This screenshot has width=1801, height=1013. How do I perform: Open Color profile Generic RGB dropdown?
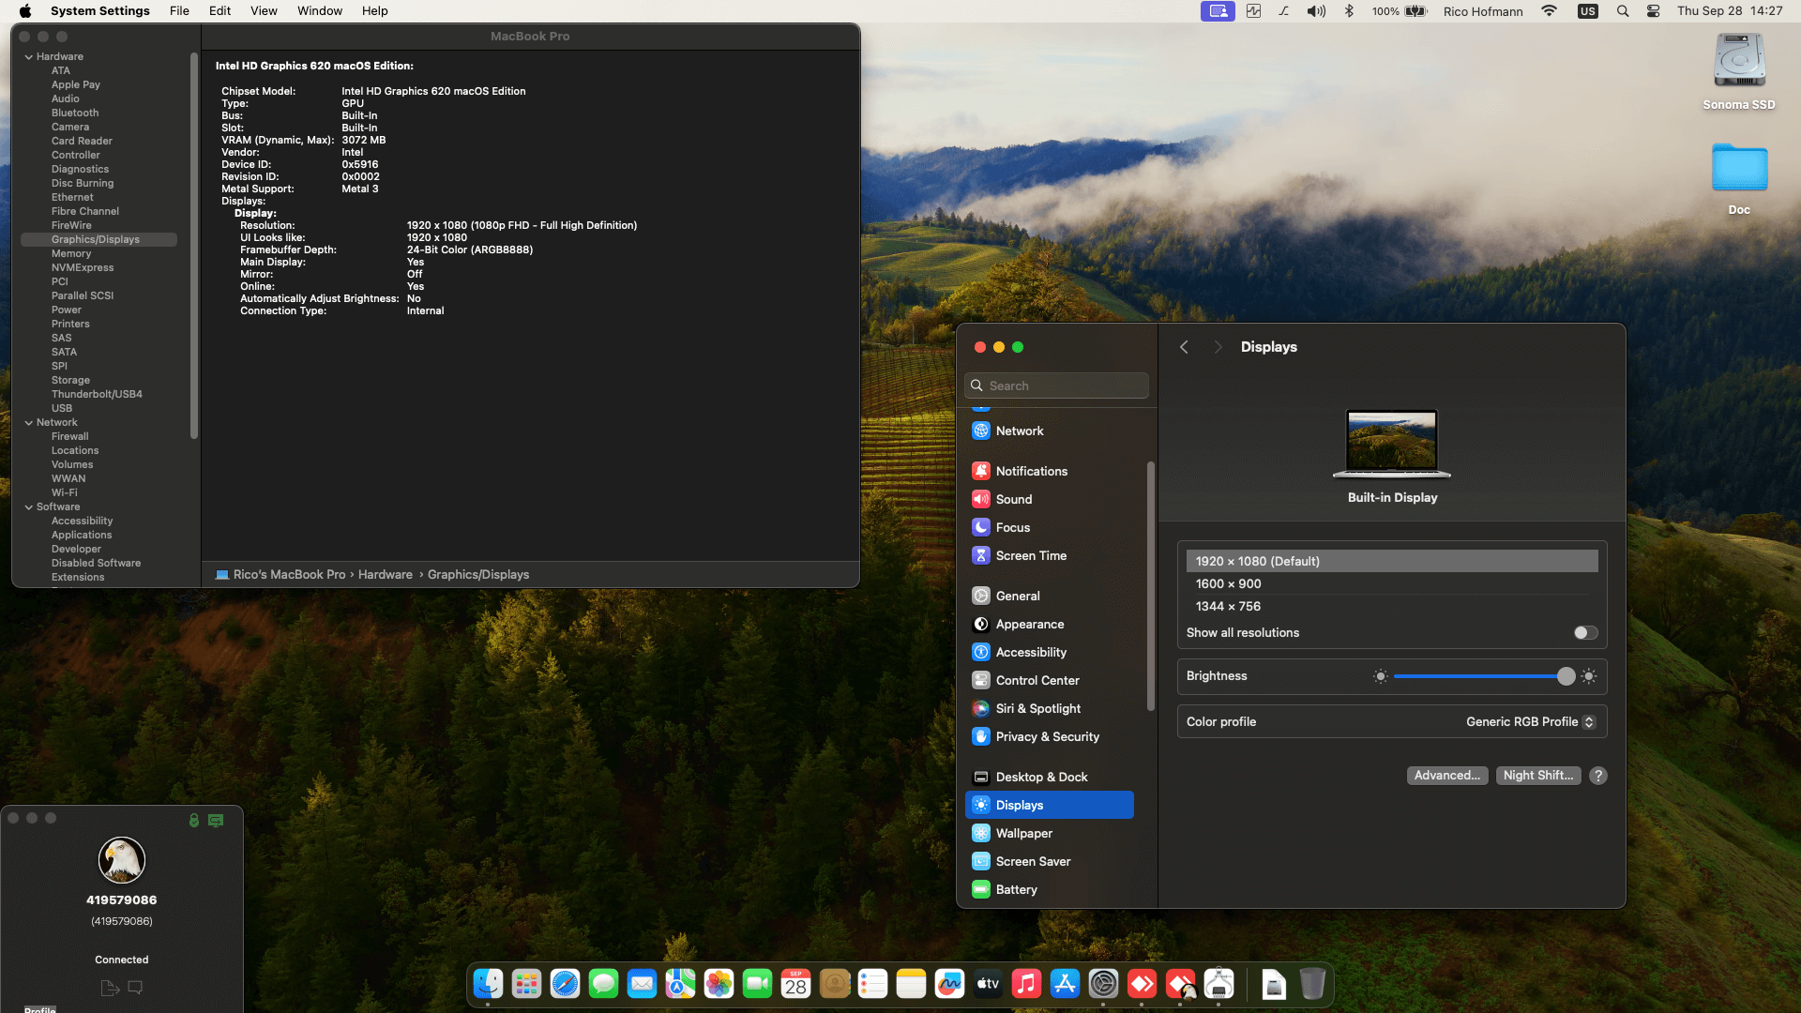coord(1530,722)
